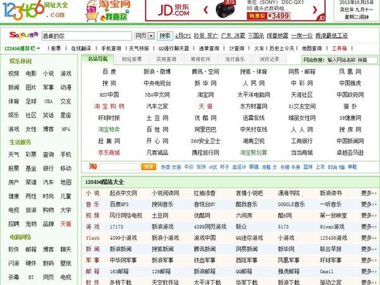
Task: Click the 网站快搜 site name input
Action: coord(352,60)
